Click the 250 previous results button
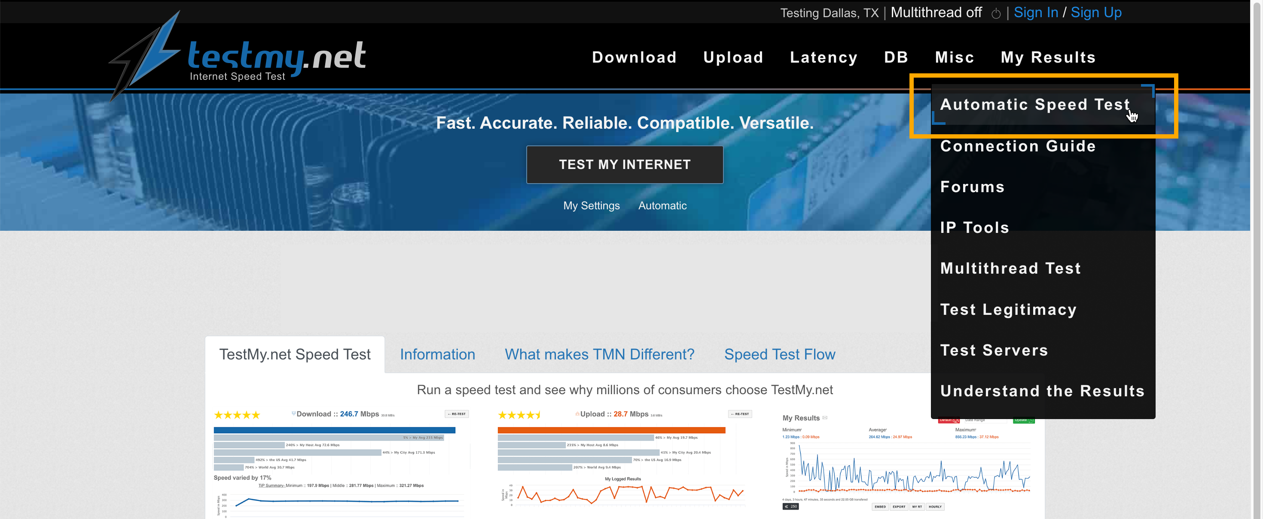 pos(790,507)
